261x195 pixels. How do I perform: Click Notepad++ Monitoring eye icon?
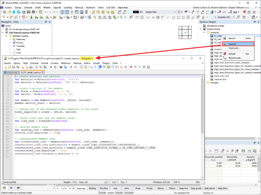click(x=125, y=67)
